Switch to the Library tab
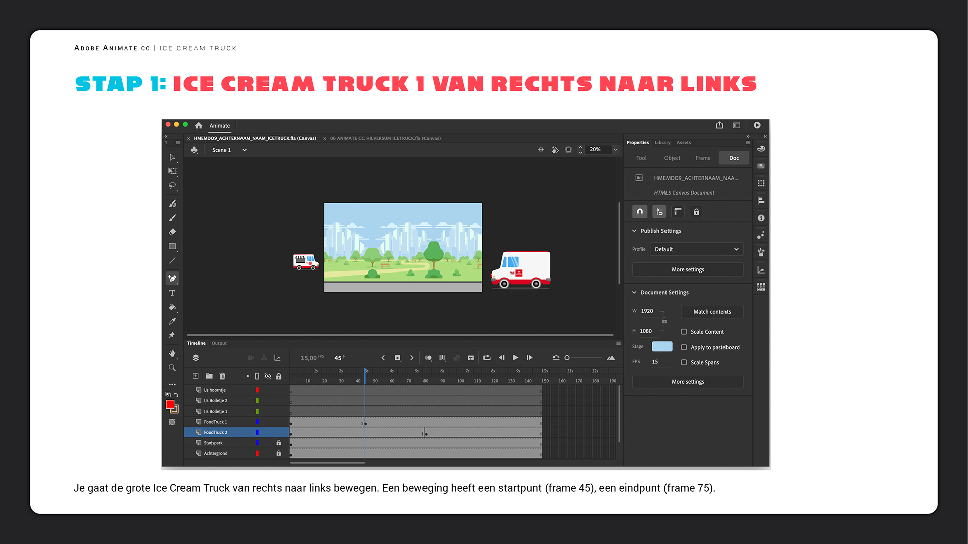The height and width of the screenshot is (544, 968). click(662, 143)
